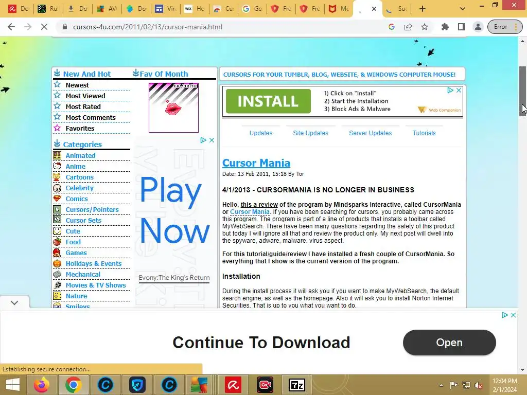Click the New And Hot heading
The width and height of the screenshot is (527, 395).
(x=86, y=74)
